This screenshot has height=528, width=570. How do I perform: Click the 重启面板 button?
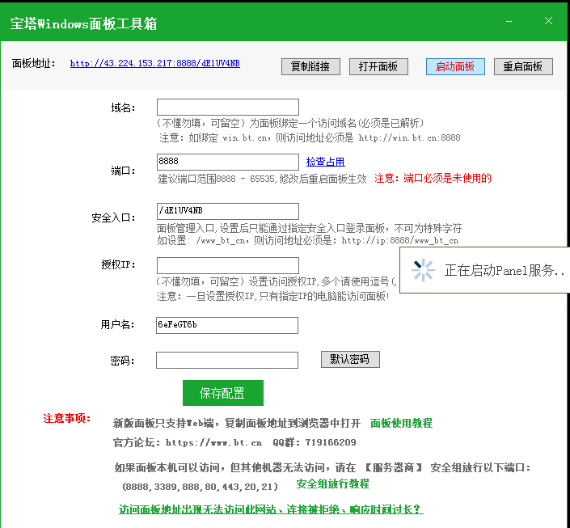[x=523, y=66]
